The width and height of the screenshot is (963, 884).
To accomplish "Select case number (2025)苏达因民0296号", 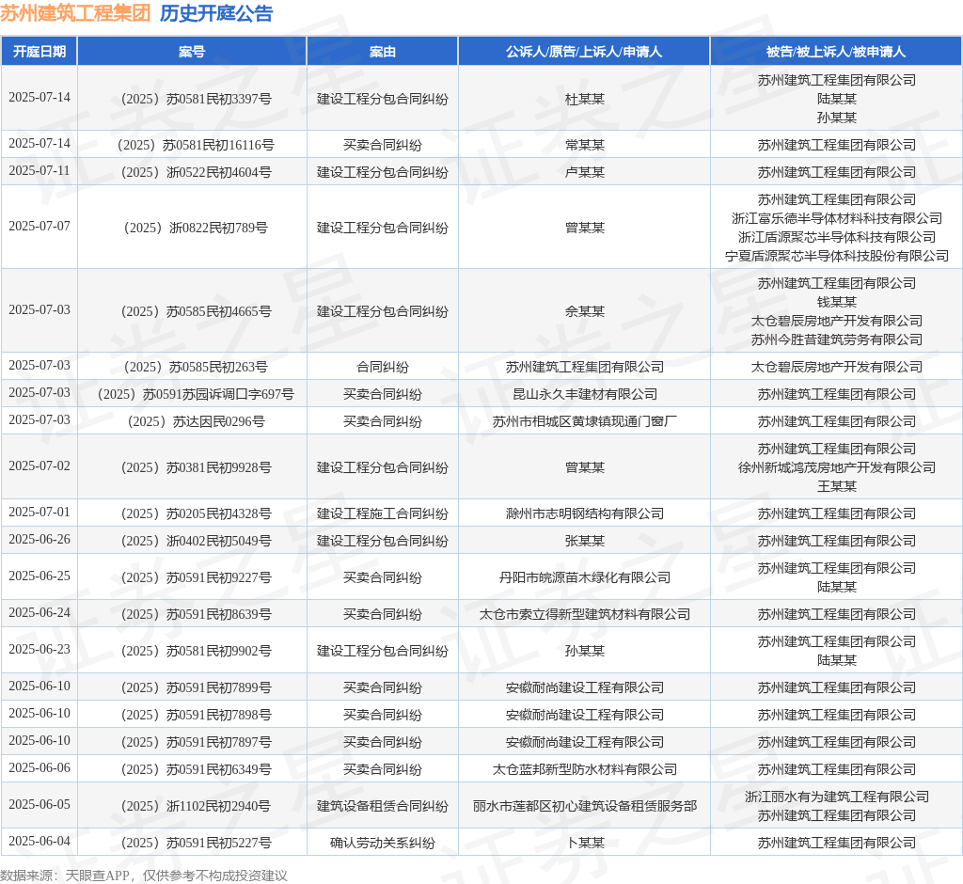I will tap(196, 421).
